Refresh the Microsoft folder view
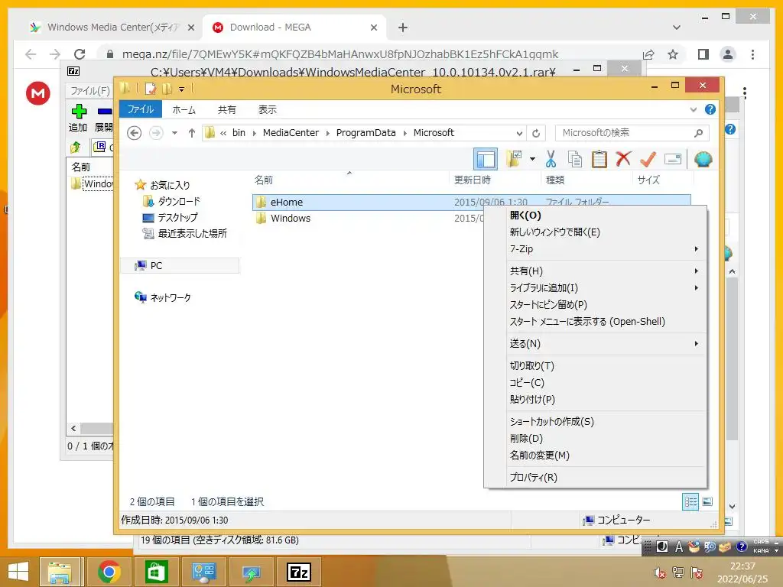The height and width of the screenshot is (587, 783). click(536, 133)
